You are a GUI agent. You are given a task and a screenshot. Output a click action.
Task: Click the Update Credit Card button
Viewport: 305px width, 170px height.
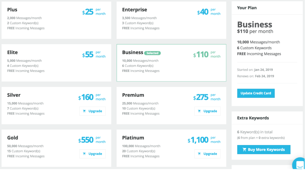(256, 93)
